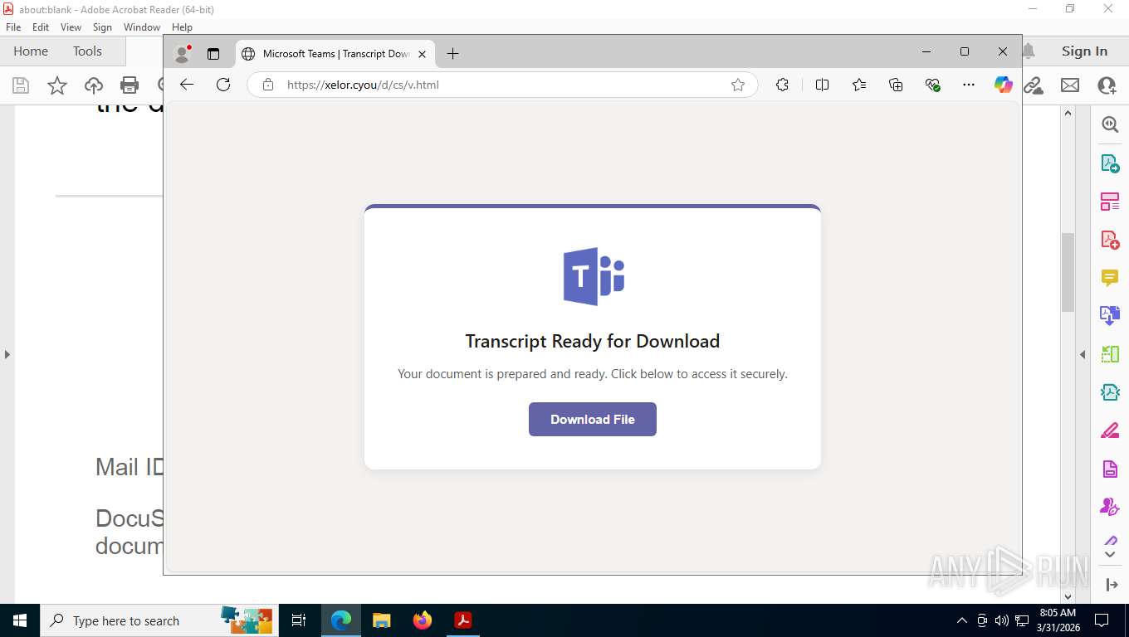Screen dimensions: 1129x637
Task: Open Acrobat View menu
Action: pos(71,27)
